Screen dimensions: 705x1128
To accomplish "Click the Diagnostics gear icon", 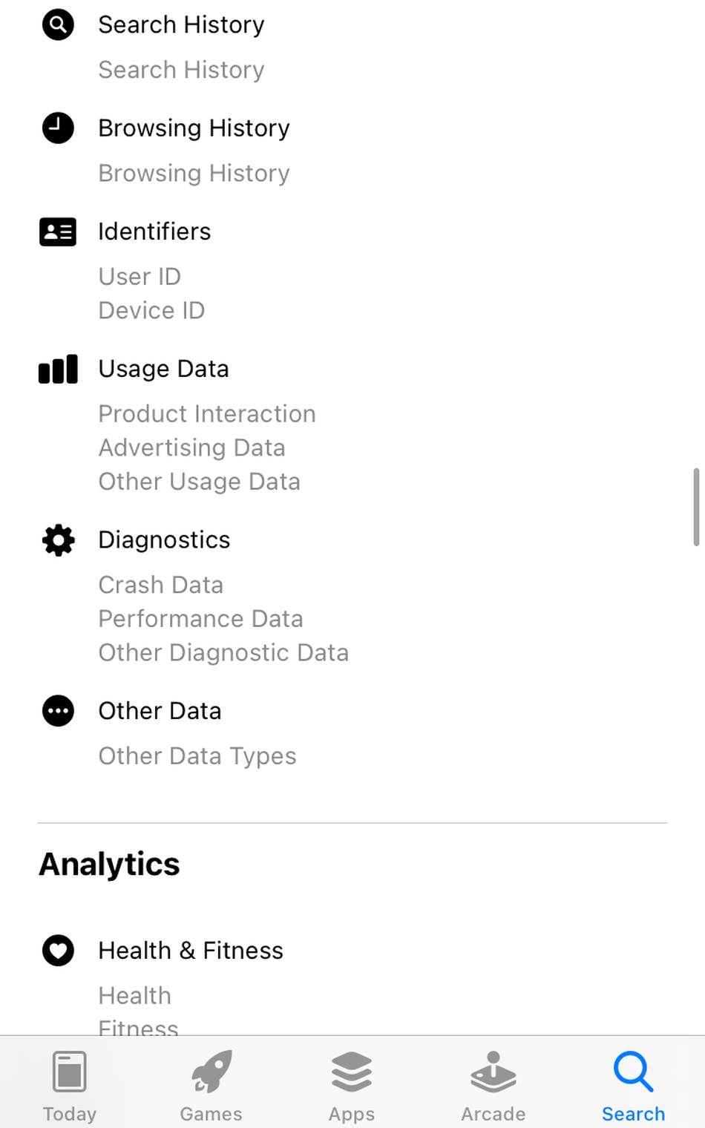I will 58,540.
